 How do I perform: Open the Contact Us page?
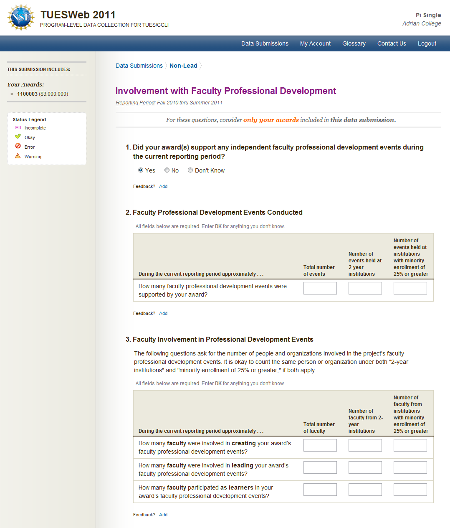(392, 43)
